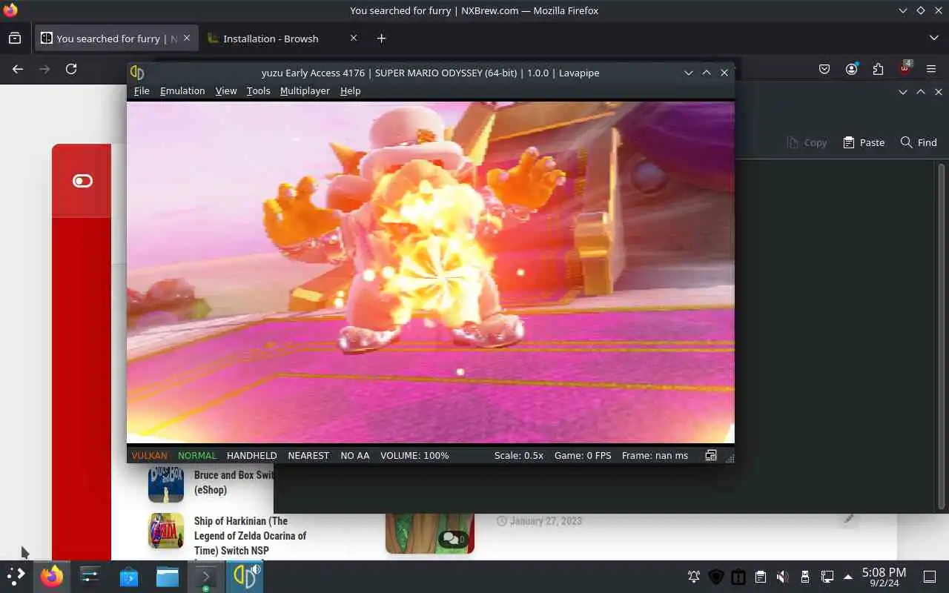
Task: Click the Frame: nan ms status text
Action: (x=655, y=455)
